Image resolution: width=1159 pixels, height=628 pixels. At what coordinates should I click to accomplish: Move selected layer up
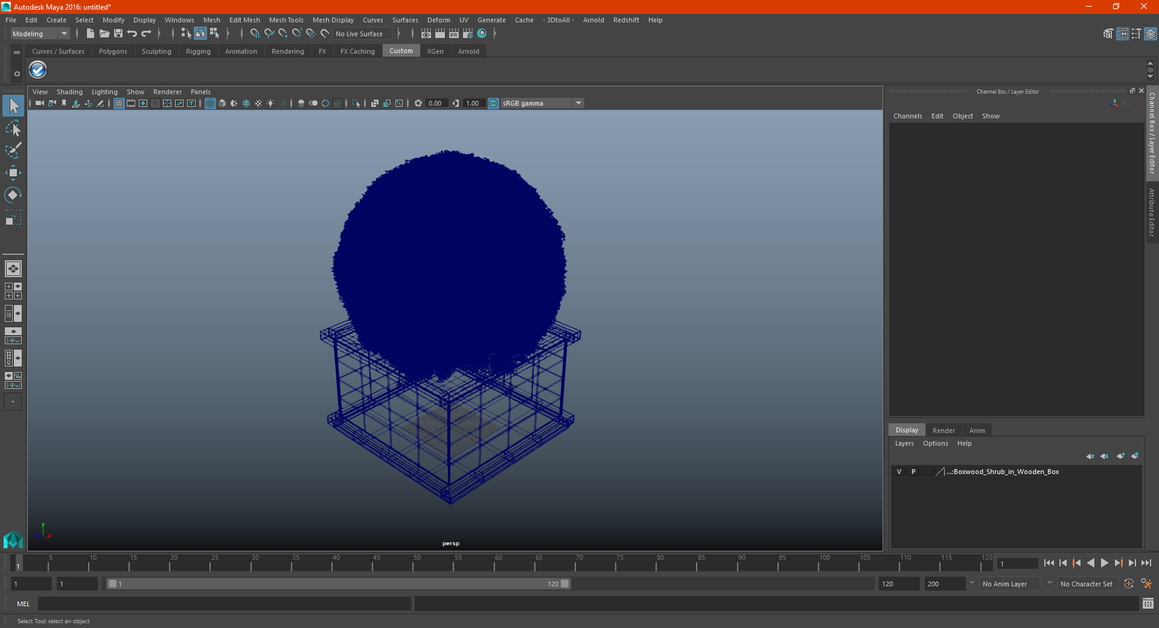tap(1090, 456)
